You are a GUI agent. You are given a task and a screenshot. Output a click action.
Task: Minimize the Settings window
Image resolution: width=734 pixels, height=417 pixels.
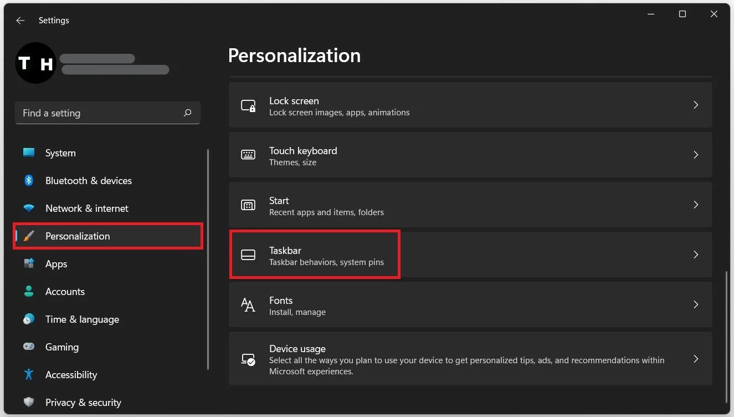[x=651, y=14]
